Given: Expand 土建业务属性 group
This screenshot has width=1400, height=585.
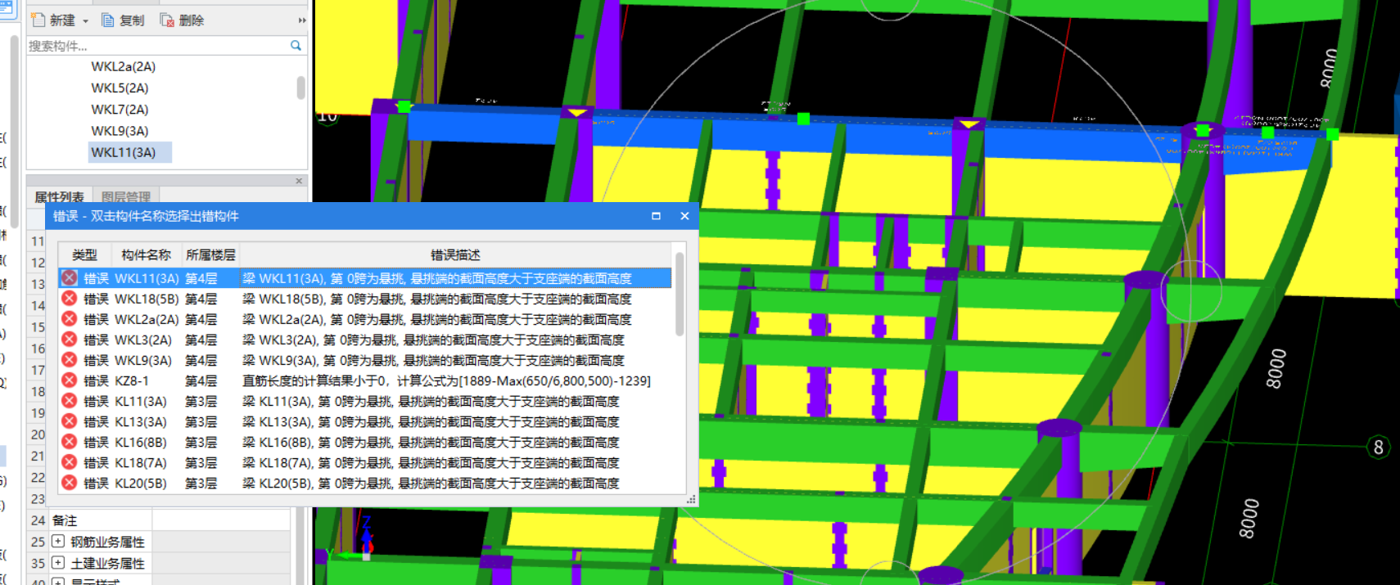Looking at the screenshot, I should click(58, 562).
